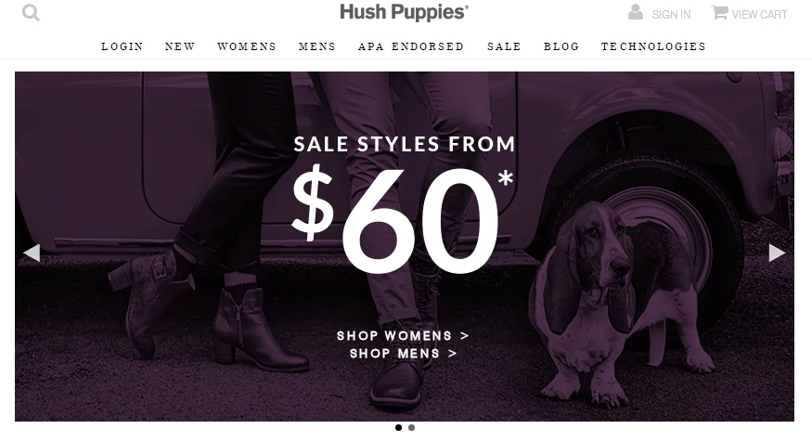The height and width of the screenshot is (442, 812).
Task: Open the search magnifier icon
Action: [x=31, y=12]
